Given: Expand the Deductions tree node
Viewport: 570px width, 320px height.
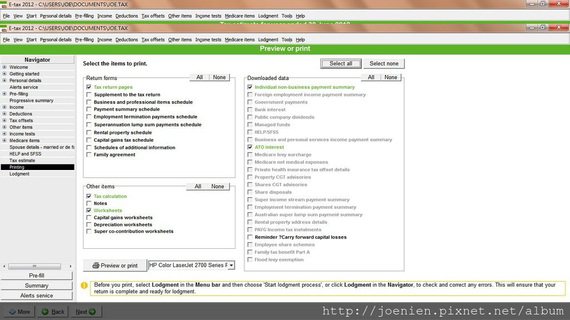Looking at the screenshot, I should click(x=4, y=113).
